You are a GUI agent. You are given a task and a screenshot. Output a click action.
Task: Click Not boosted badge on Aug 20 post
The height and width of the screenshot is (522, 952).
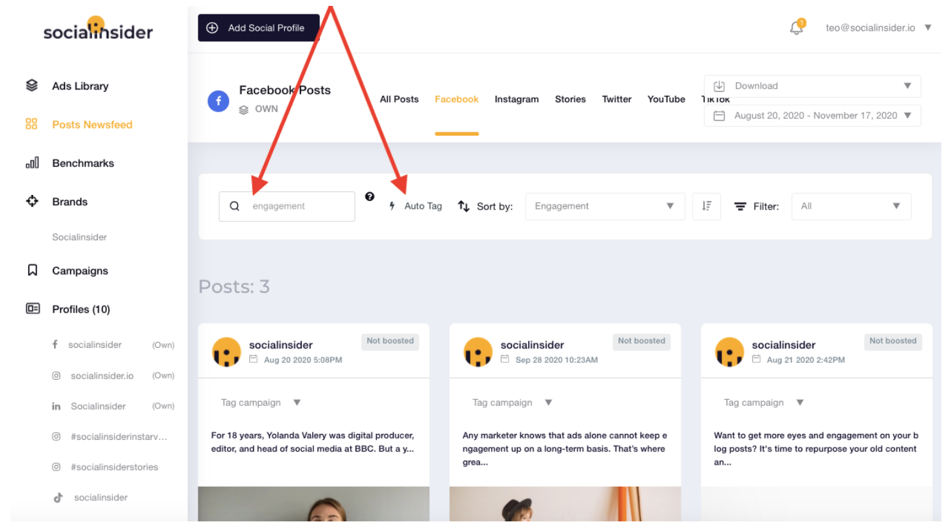pos(390,341)
